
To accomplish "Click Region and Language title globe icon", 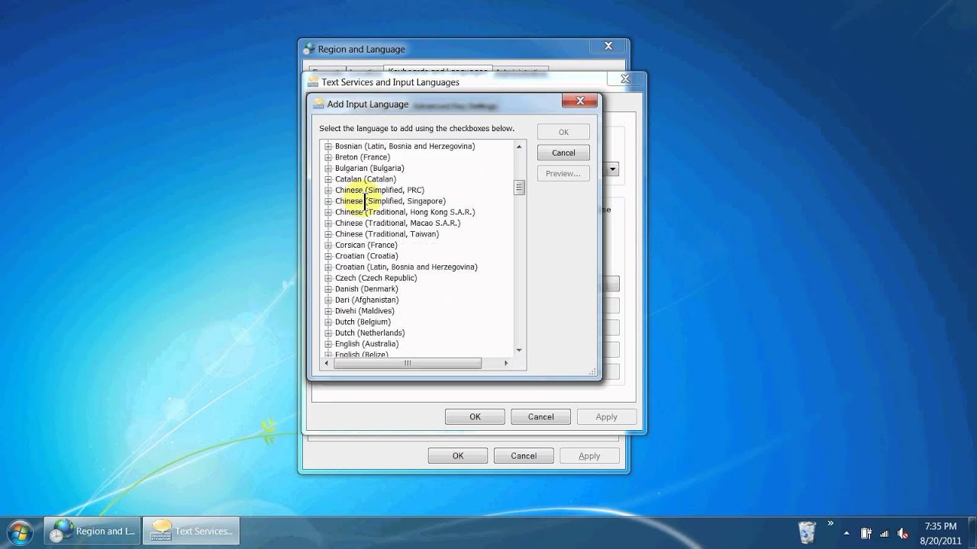I will click(309, 49).
